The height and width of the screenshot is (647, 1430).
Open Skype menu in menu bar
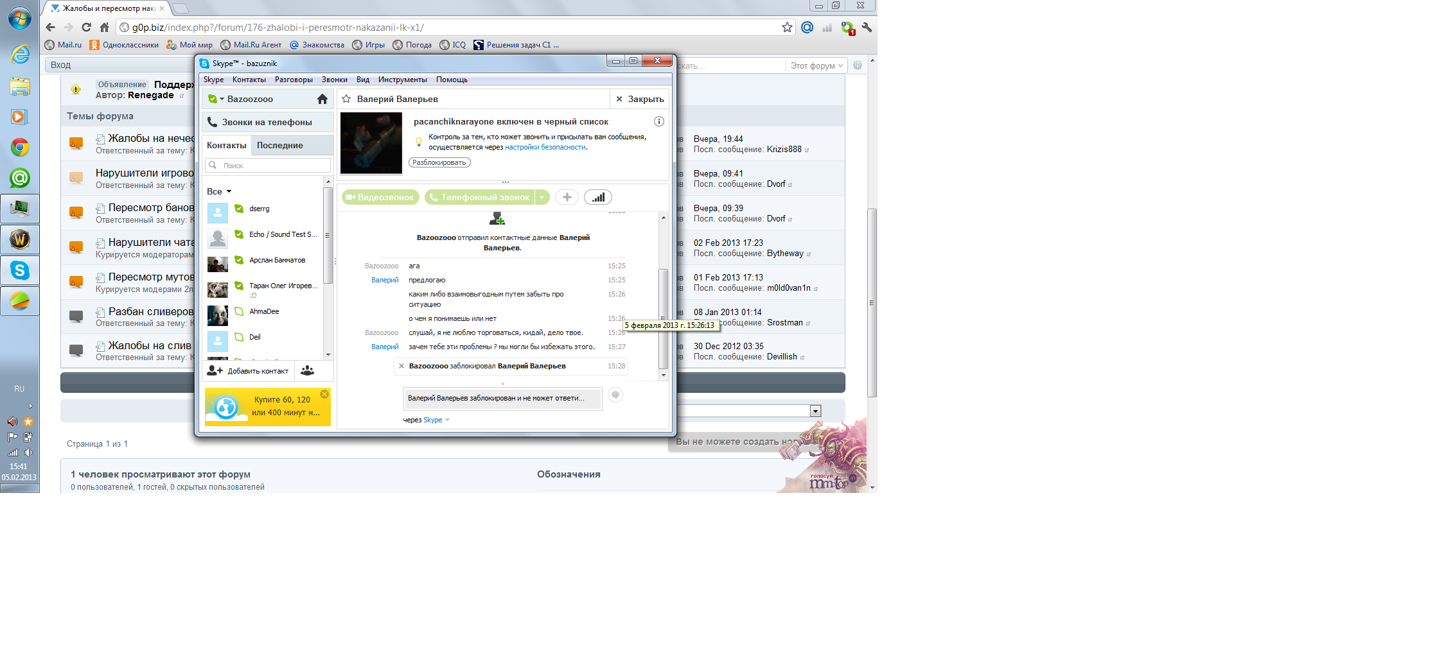click(x=214, y=80)
